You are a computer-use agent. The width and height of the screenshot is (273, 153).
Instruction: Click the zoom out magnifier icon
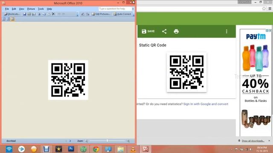(86, 141)
